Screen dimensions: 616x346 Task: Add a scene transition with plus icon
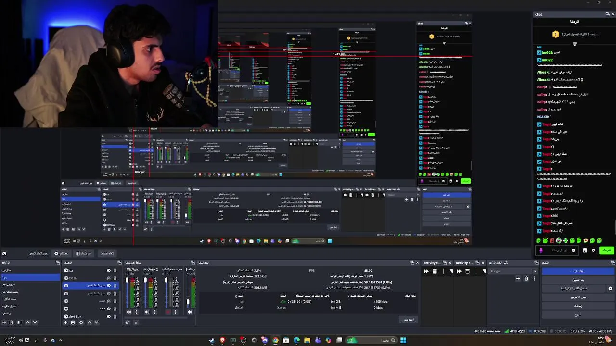[518, 278]
